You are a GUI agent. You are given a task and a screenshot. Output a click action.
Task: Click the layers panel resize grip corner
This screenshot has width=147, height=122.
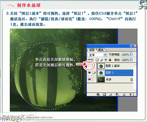tap(135, 95)
